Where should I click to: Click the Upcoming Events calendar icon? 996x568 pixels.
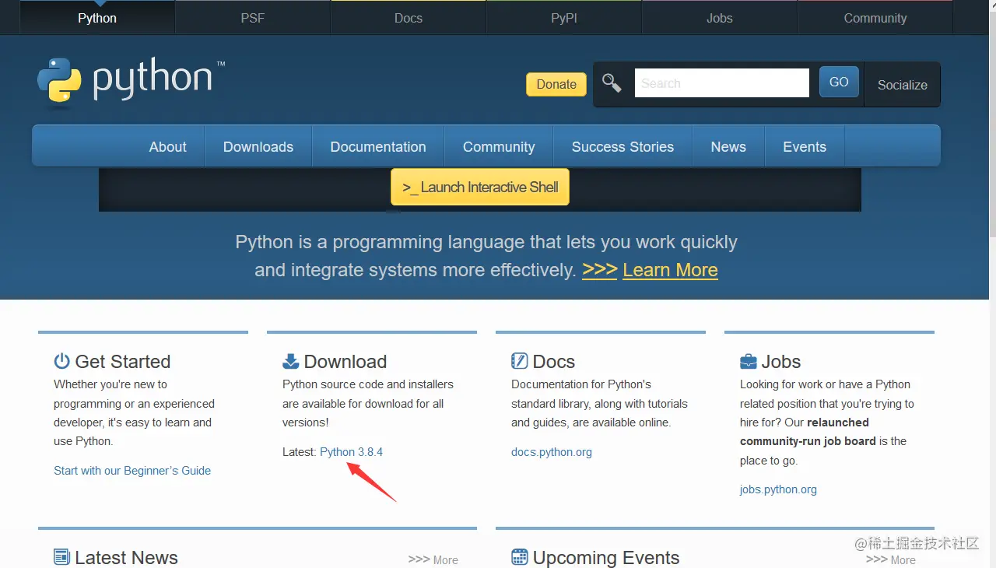click(x=519, y=557)
